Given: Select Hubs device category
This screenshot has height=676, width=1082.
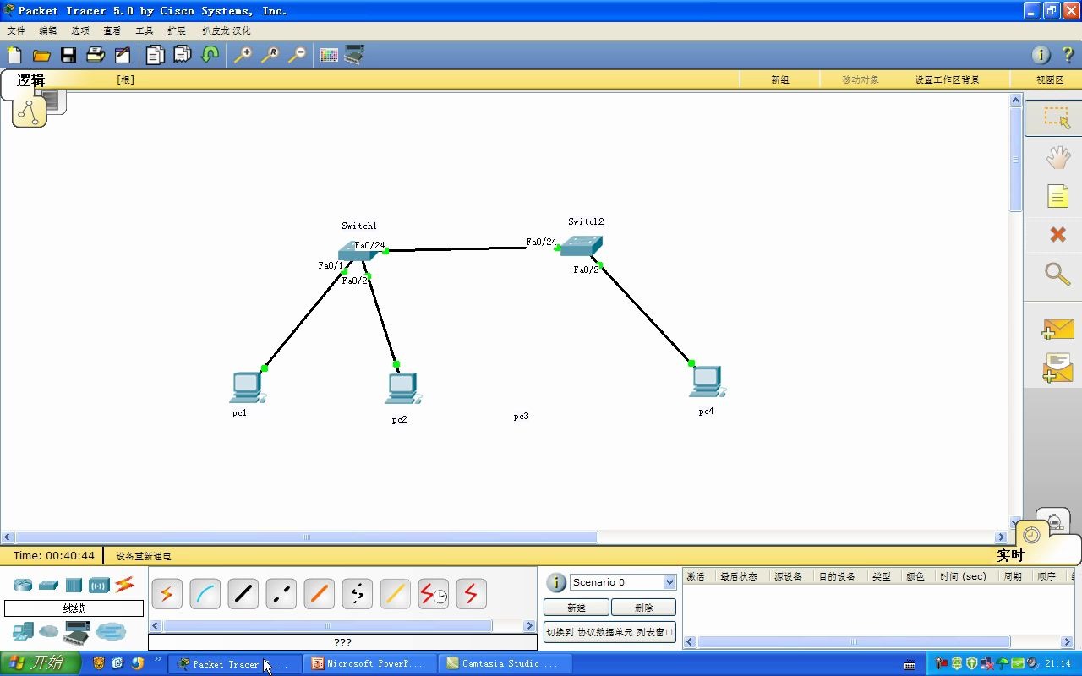Looking at the screenshot, I should [74, 585].
